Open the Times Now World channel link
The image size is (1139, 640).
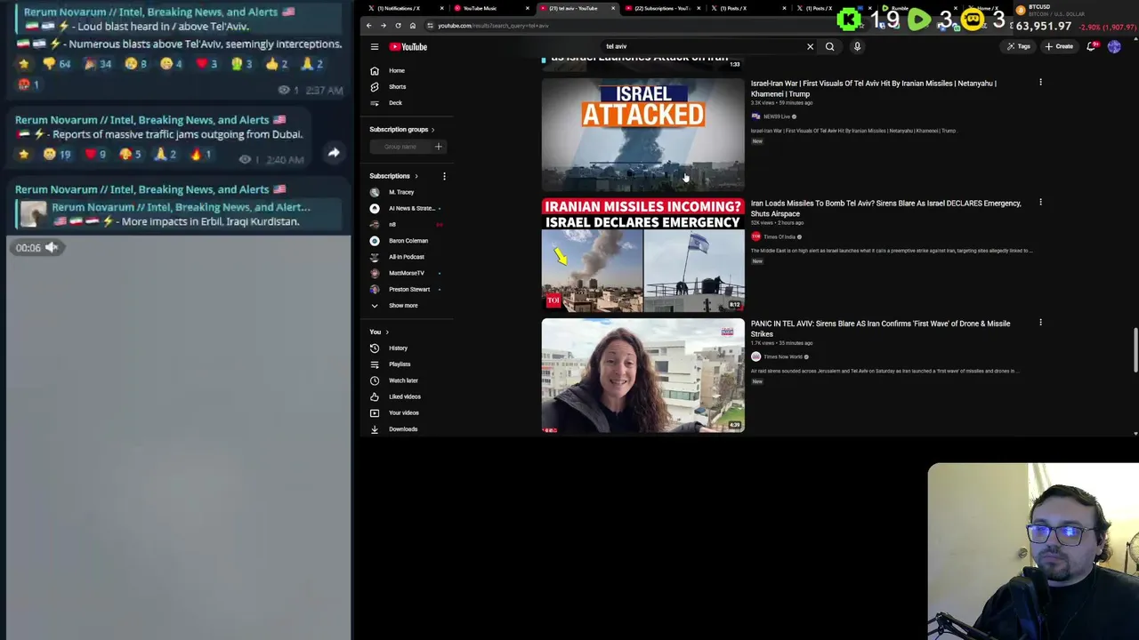coord(783,356)
